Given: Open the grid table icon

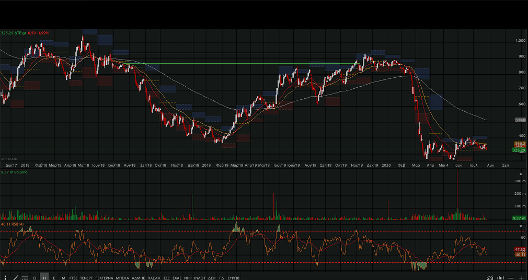Looking at the screenshot, I should pos(25,278).
